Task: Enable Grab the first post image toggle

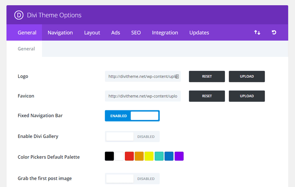Action: [x=132, y=178]
